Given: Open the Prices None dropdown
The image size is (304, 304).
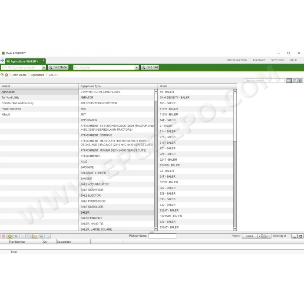Looking at the screenshot, I should (x=259, y=236).
